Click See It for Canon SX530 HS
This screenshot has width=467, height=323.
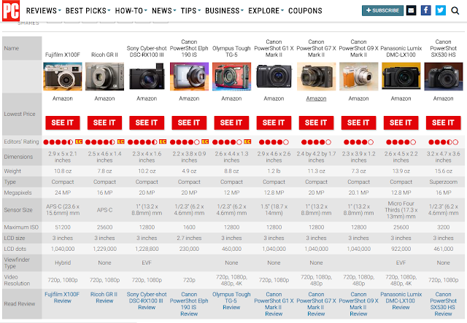click(x=443, y=122)
